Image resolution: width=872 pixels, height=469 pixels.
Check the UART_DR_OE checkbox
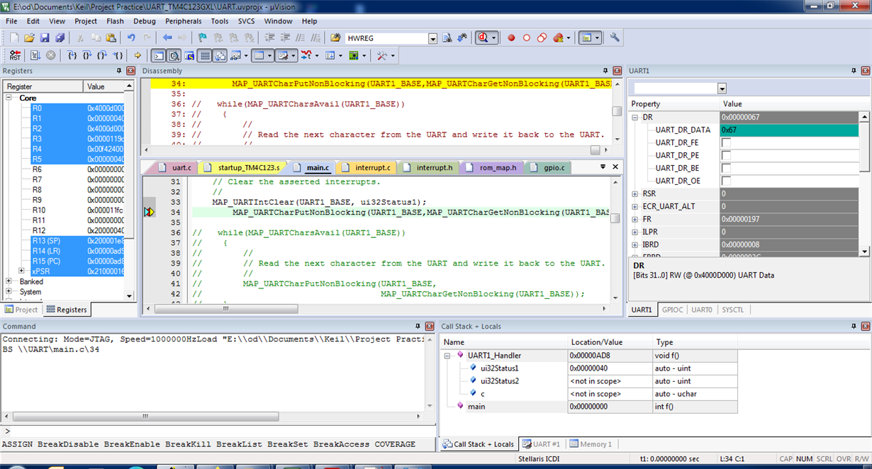726,181
